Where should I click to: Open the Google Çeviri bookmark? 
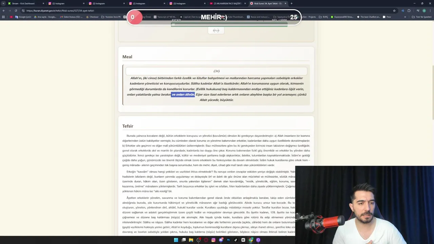click(23, 17)
